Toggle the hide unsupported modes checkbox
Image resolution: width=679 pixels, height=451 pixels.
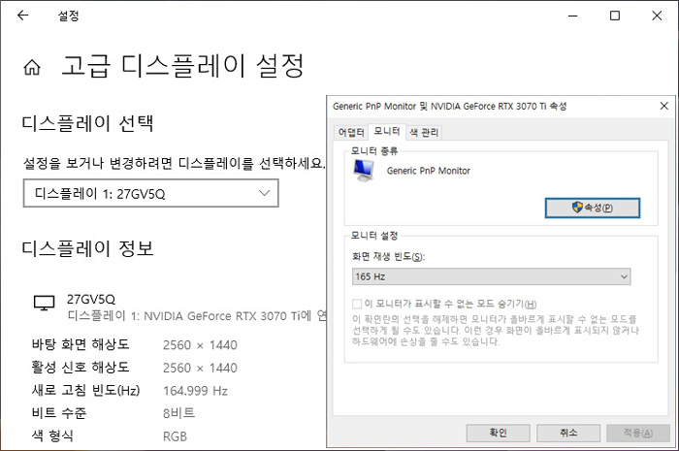coord(357,304)
